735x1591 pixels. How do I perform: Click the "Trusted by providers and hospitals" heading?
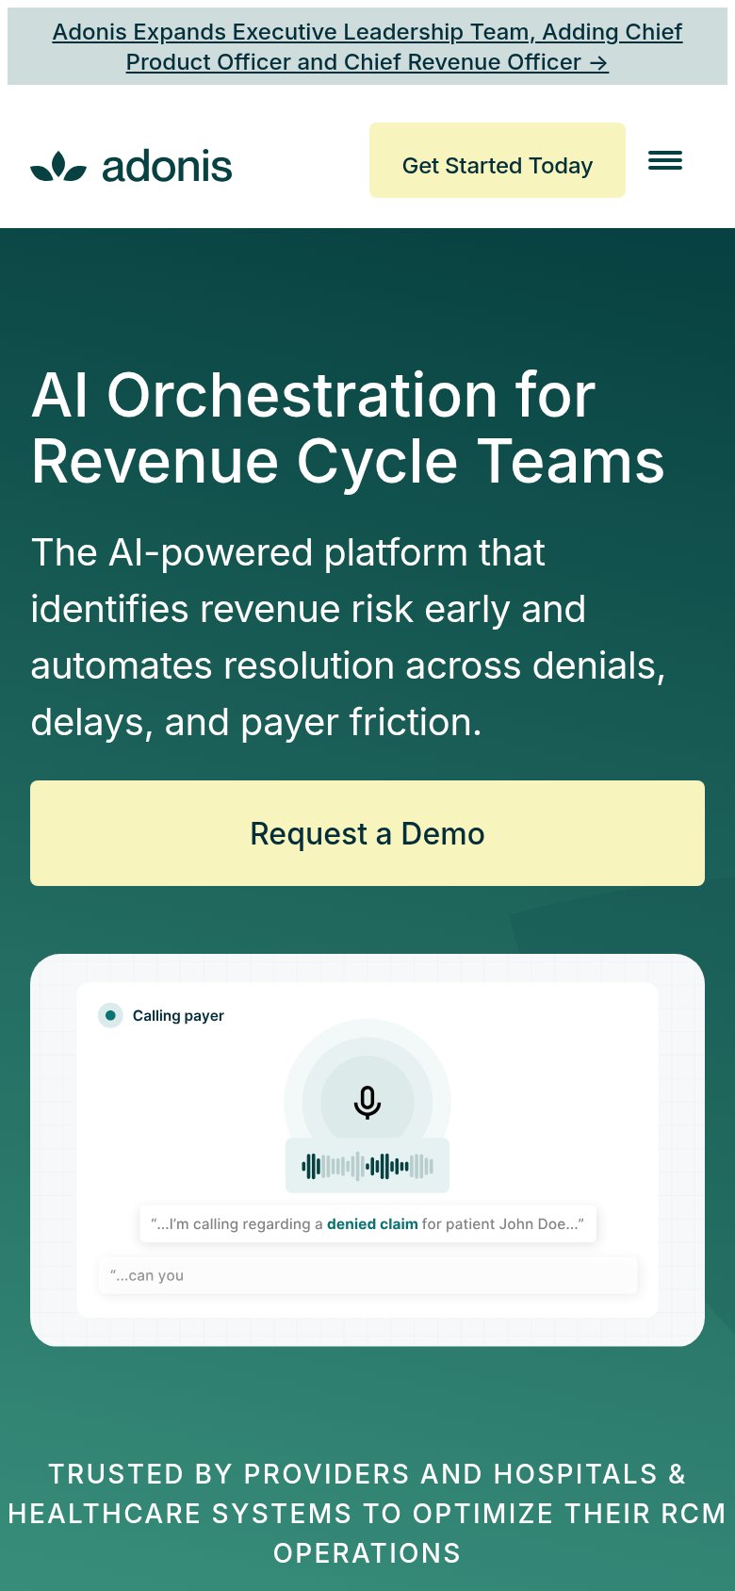click(x=367, y=1513)
